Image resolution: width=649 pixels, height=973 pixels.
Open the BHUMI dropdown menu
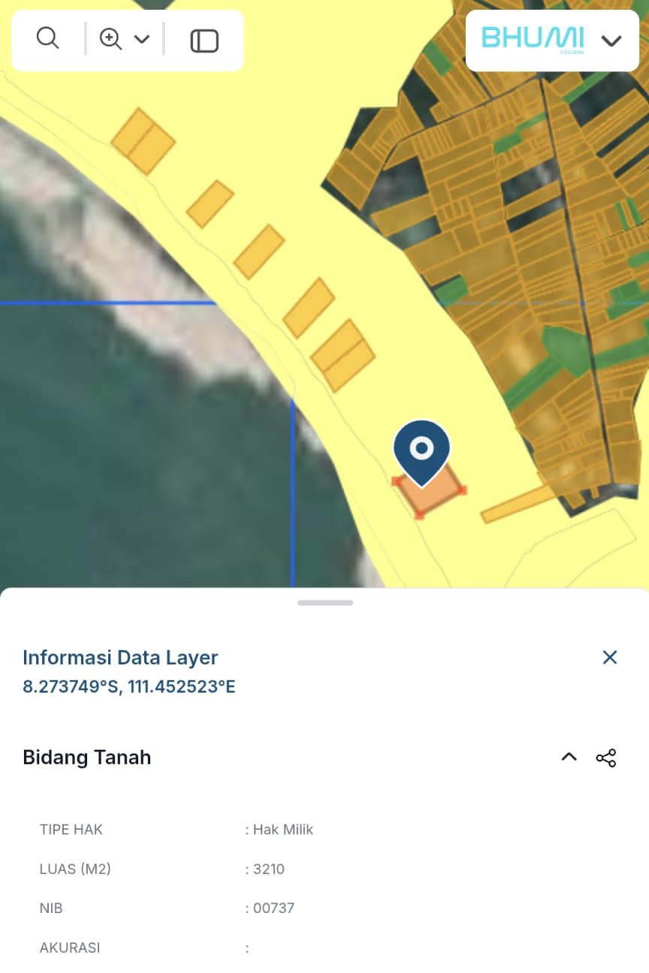pos(612,39)
